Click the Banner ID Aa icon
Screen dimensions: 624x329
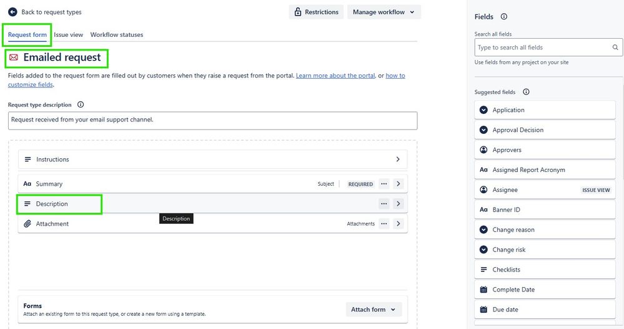click(483, 210)
